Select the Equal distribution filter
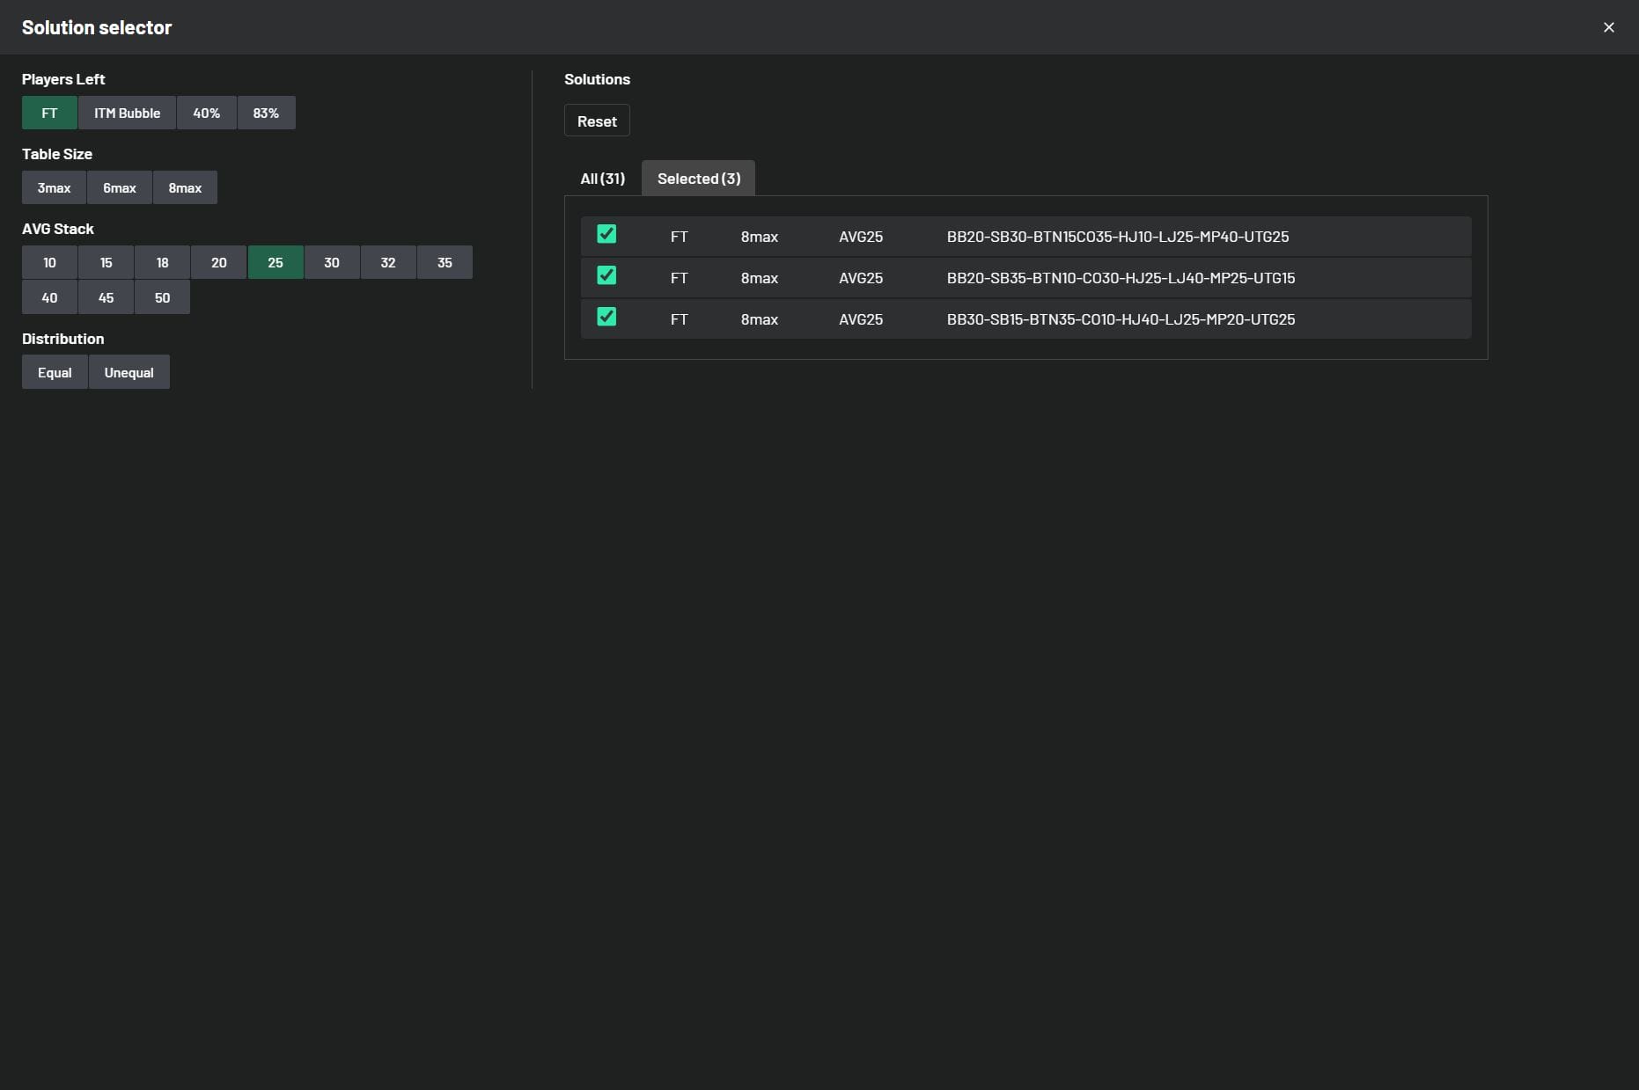Viewport: 1639px width, 1090px height. click(x=55, y=373)
